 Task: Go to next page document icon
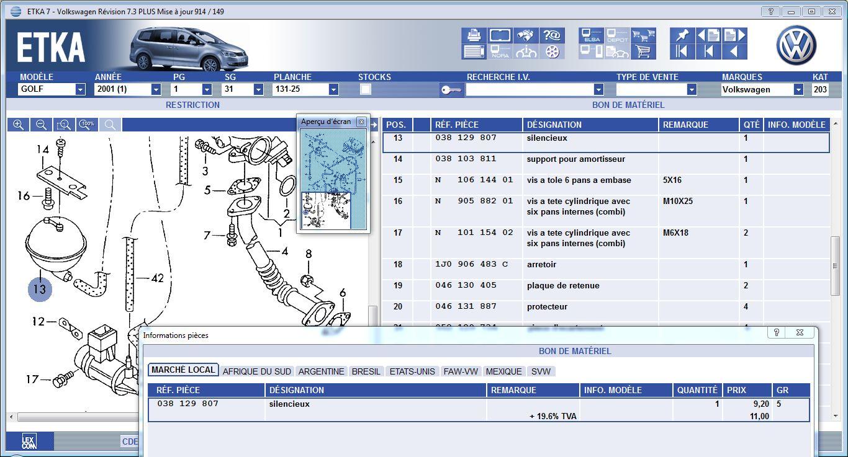[734, 35]
